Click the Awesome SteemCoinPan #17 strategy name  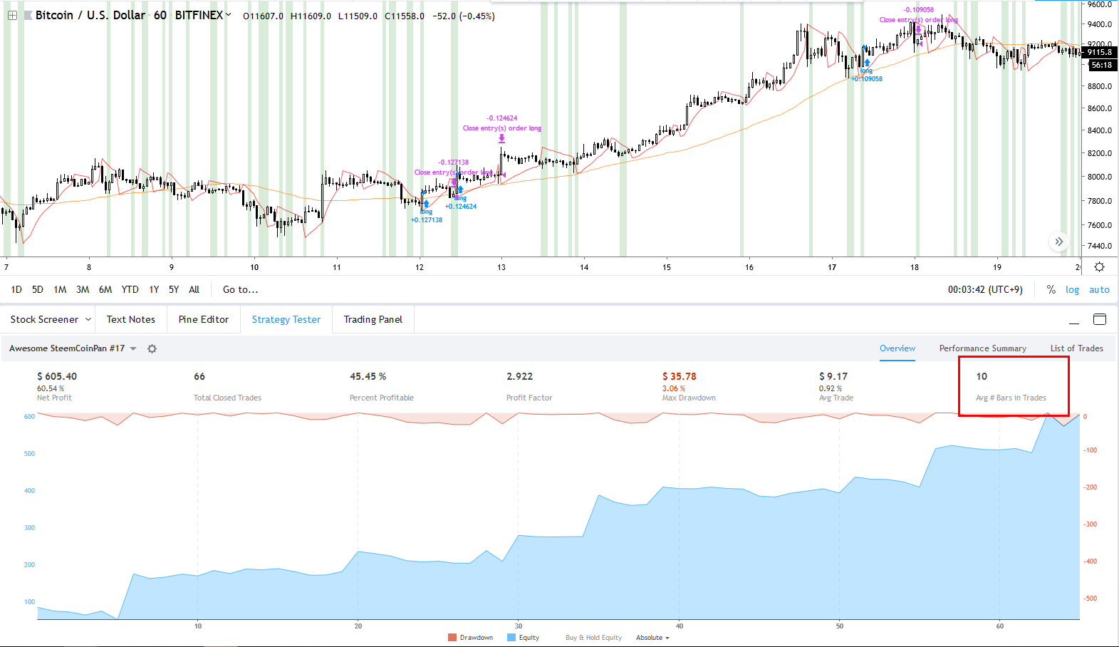(x=67, y=348)
